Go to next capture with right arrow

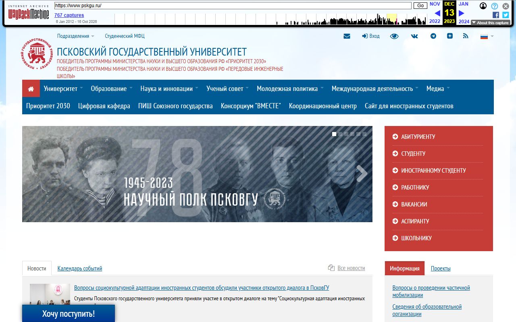462,13
